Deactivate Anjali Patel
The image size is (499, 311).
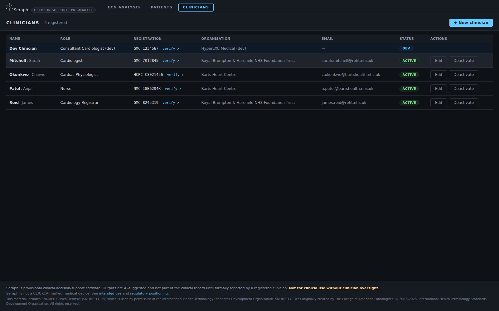463,89
